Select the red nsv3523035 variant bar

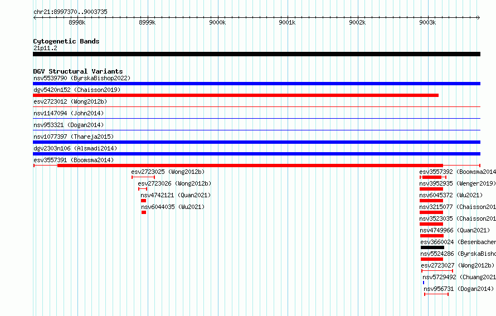coord(431,224)
